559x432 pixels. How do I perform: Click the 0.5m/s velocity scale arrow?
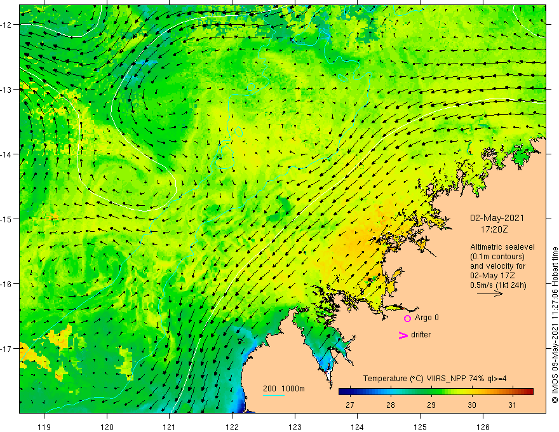click(490, 294)
